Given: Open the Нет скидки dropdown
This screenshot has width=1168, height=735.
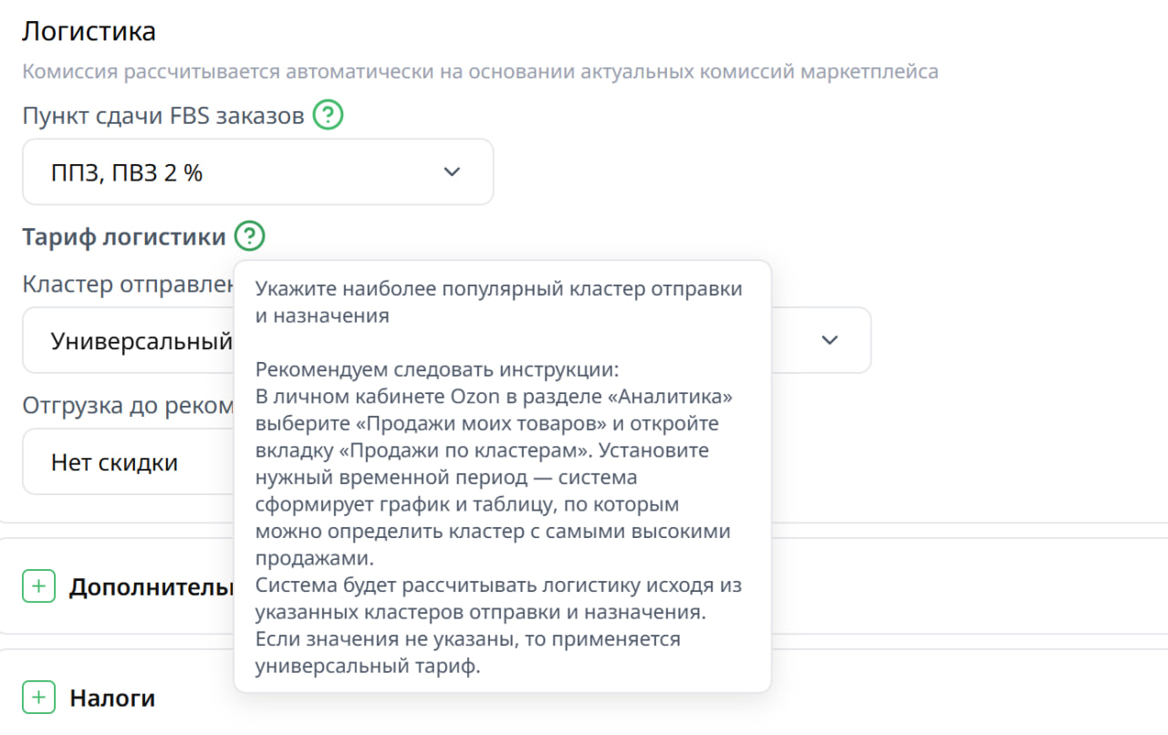Looking at the screenshot, I should click(129, 462).
